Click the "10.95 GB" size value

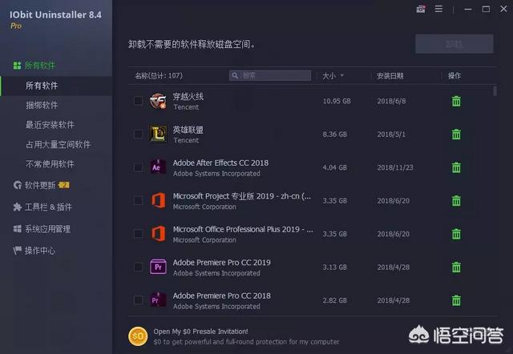point(337,101)
